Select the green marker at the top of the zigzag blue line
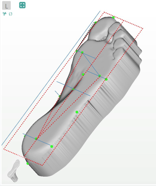Screen dimensions: 156x186 point(82,52)
